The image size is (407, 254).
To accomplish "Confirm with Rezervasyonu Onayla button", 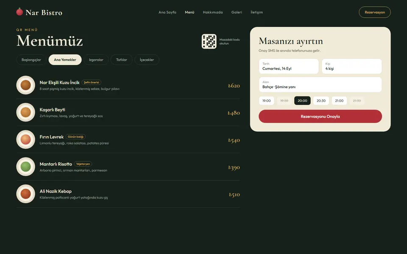I will (321, 116).
